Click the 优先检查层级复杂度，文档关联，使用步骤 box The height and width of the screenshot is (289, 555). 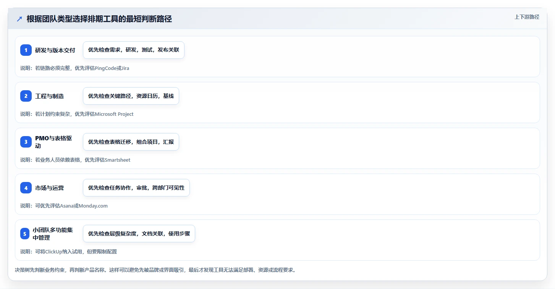(x=139, y=234)
